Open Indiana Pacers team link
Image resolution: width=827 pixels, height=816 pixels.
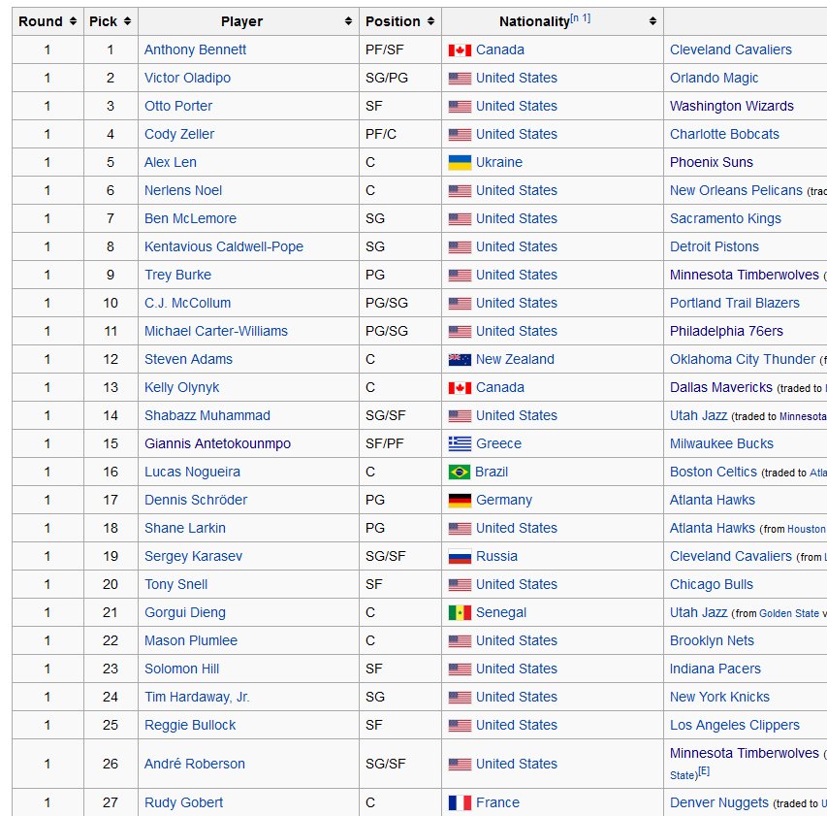pos(716,669)
